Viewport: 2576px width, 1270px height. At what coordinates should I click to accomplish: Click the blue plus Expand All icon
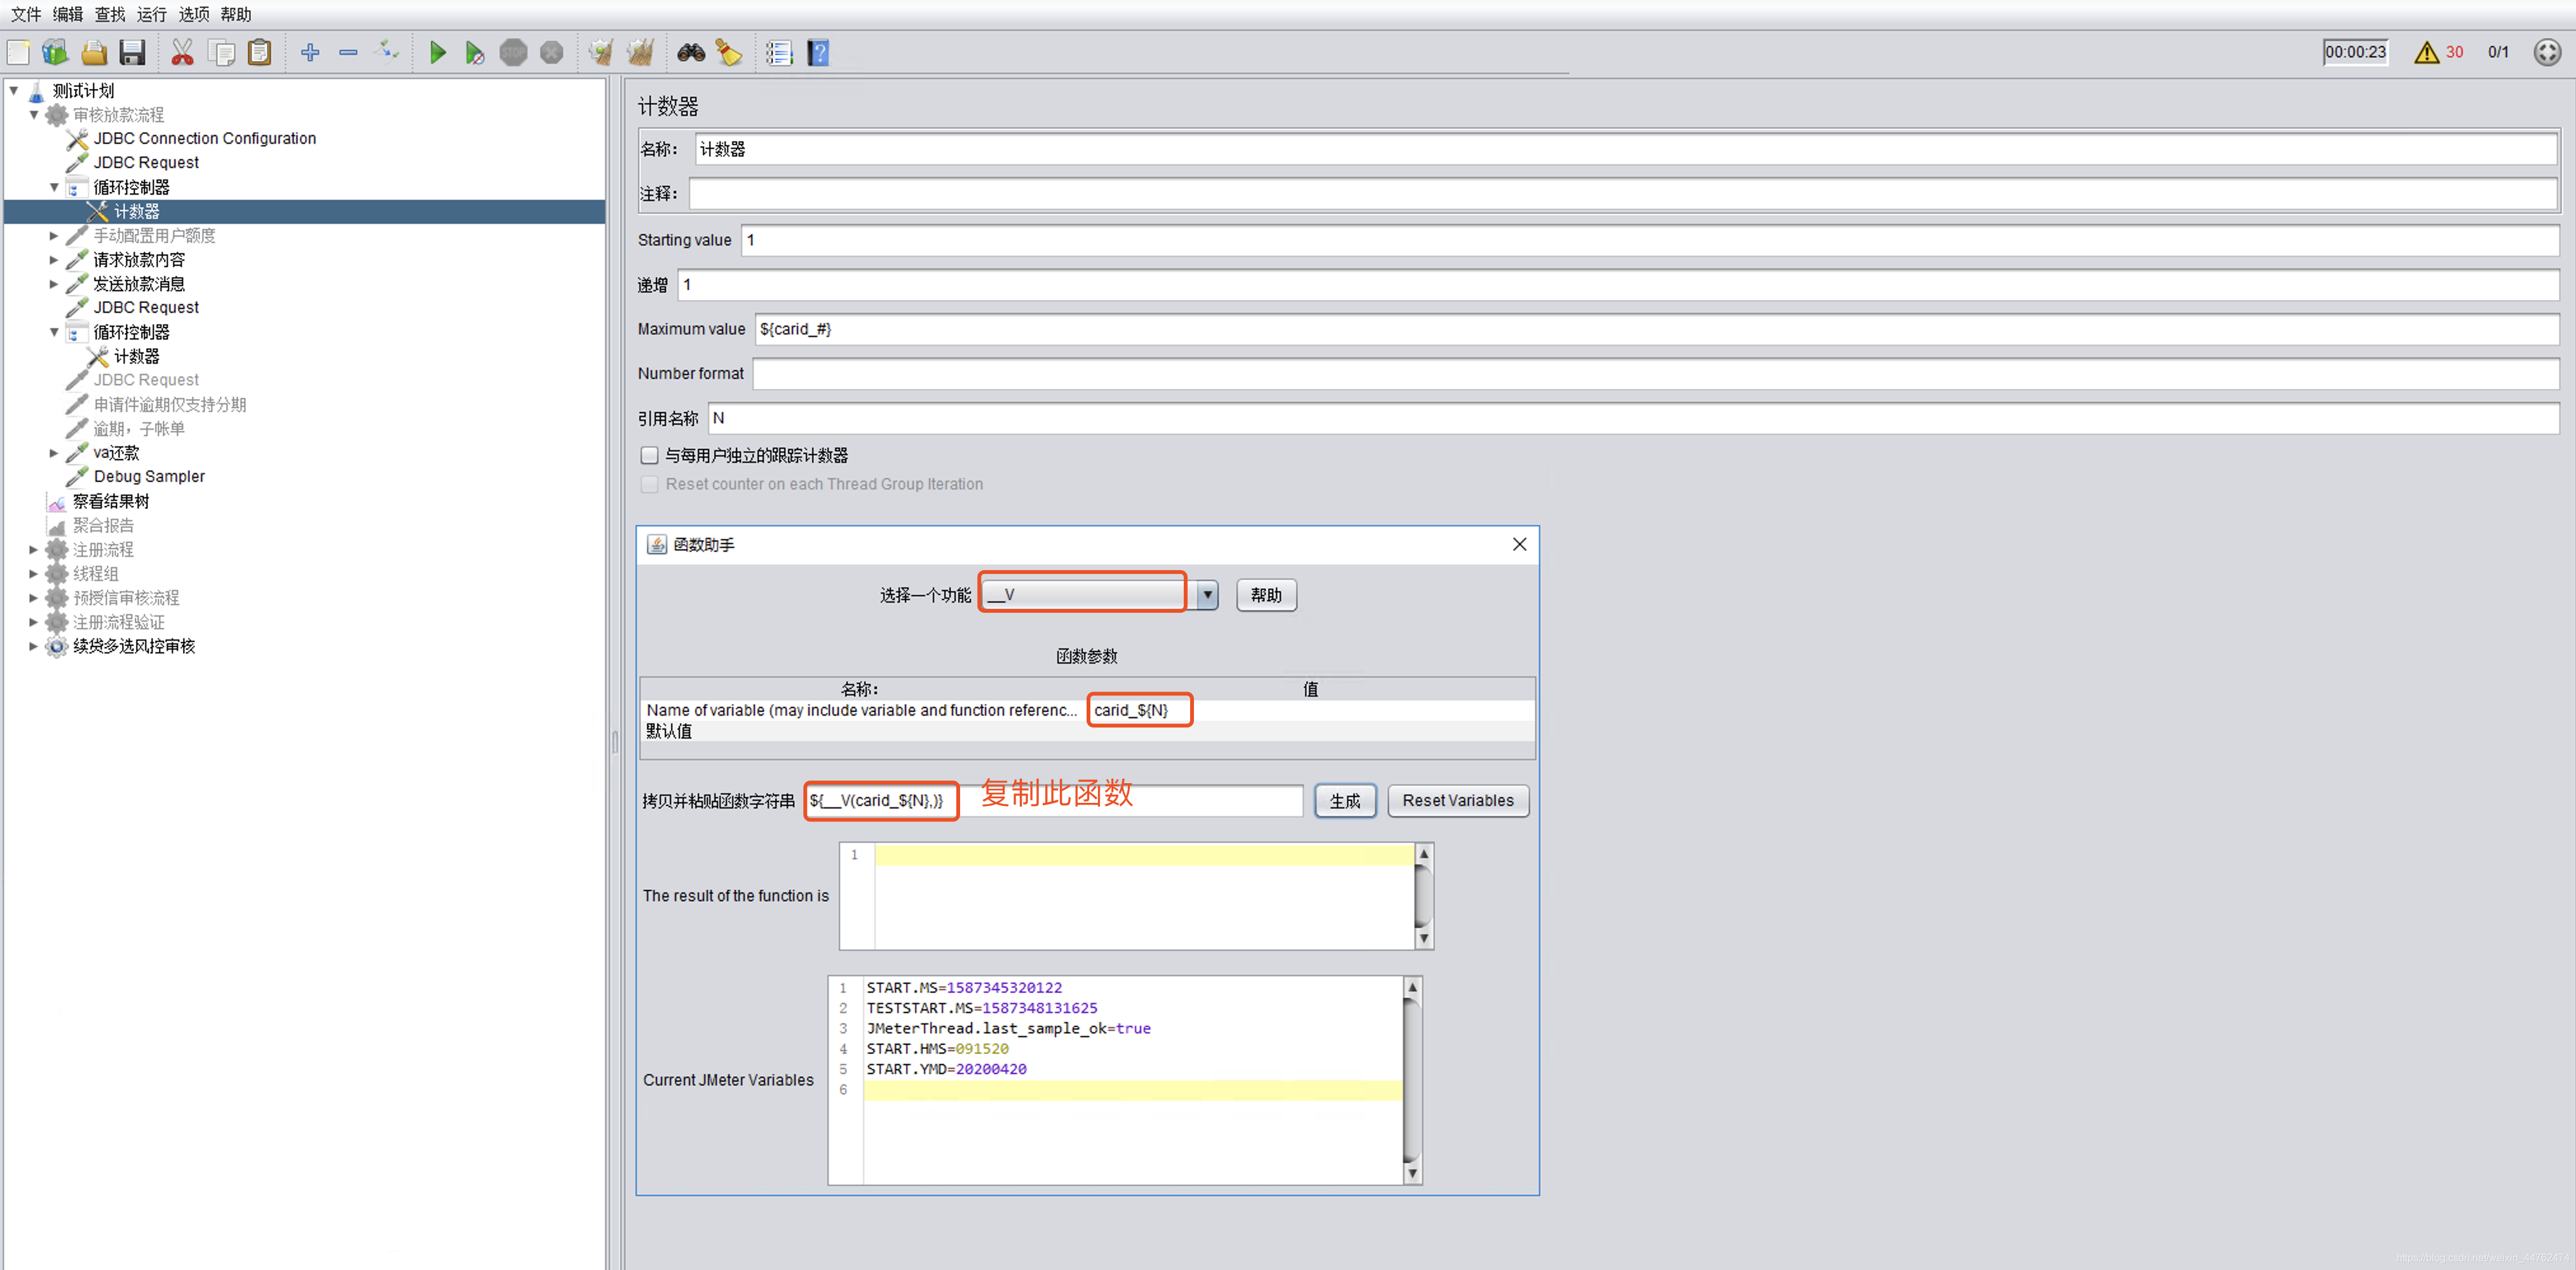pos(310,52)
